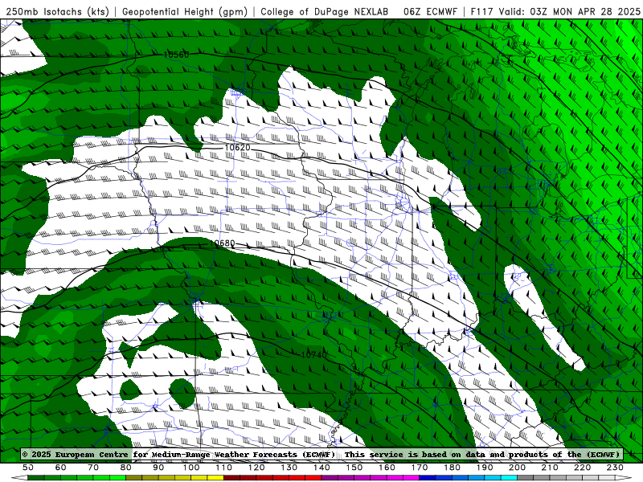Click the 70 tick on color scale
Viewport: 643px width, 482px height.
pyautogui.click(x=93, y=468)
